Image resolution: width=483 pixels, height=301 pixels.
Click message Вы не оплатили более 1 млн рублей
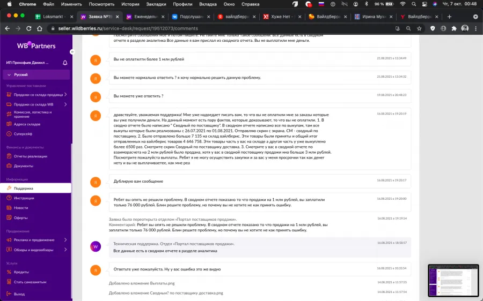tap(149, 59)
